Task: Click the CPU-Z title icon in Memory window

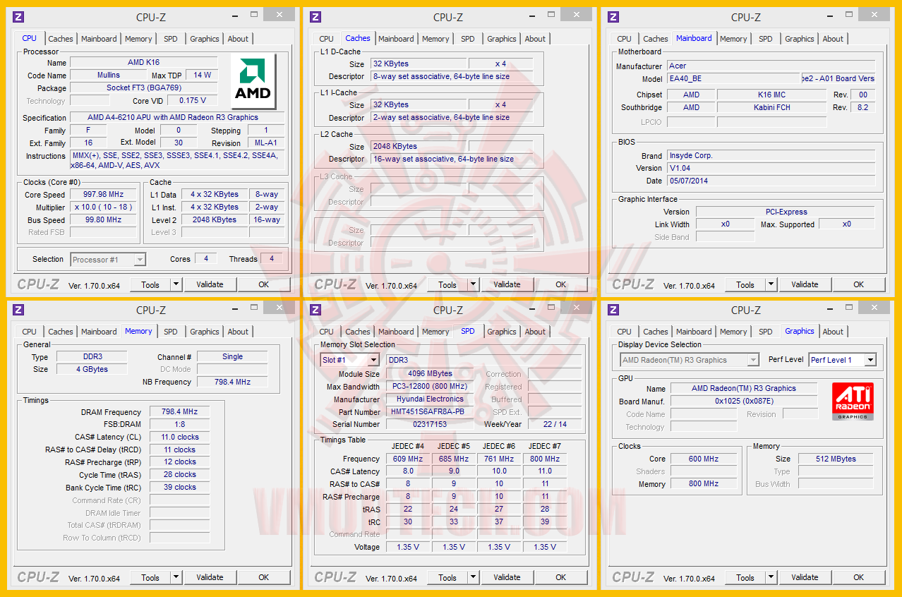Action: point(19,310)
